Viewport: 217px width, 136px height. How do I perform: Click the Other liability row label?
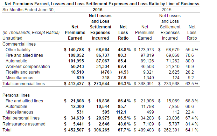(18, 50)
